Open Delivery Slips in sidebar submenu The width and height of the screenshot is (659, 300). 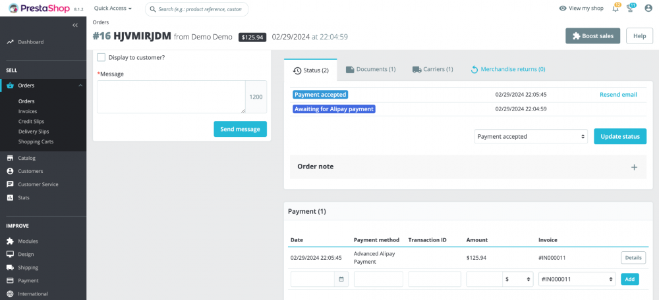click(x=34, y=132)
